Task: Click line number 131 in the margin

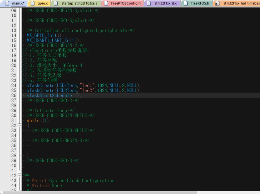Action: [12, 120]
